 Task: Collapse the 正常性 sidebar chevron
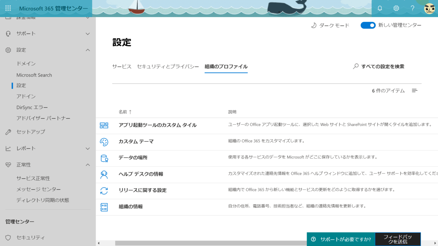(88, 165)
